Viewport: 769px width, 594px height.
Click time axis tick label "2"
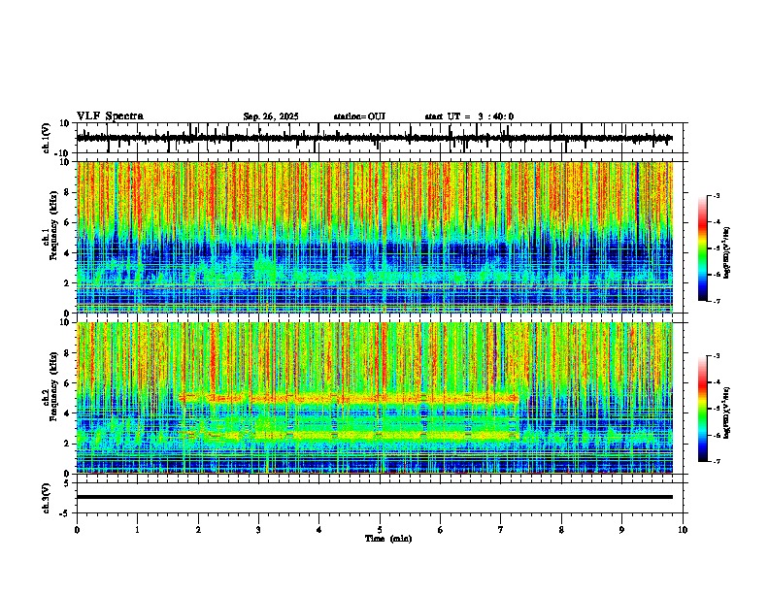click(198, 530)
